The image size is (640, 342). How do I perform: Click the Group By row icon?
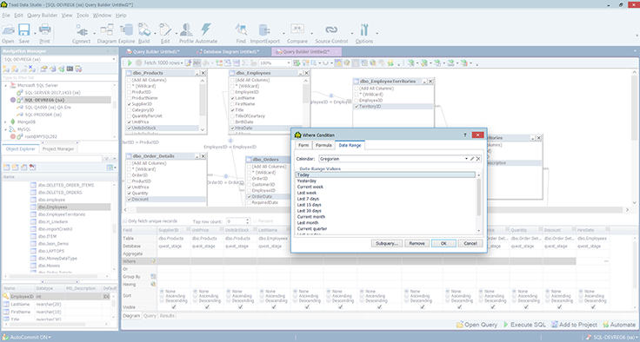tap(153, 276)
